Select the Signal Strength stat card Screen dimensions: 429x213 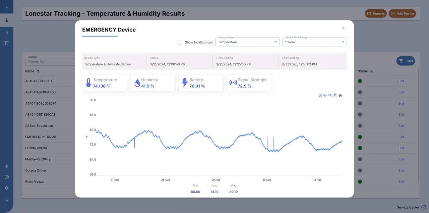click(x=249, y=83)
